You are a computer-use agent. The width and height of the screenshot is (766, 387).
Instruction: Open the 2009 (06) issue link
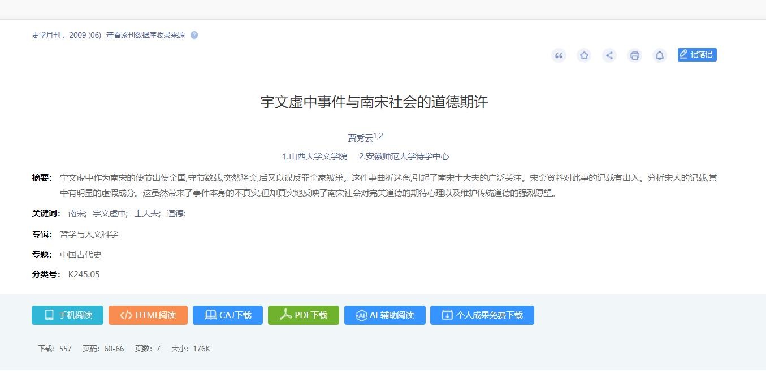pyautogui.click(x=85, y=35)
